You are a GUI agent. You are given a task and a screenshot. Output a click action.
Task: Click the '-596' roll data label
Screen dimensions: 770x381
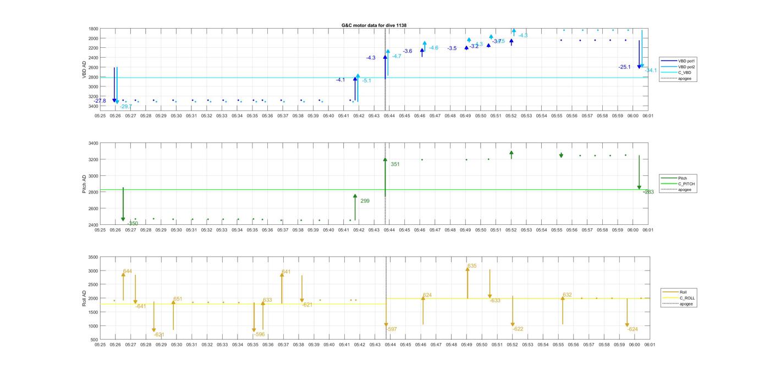259,334
